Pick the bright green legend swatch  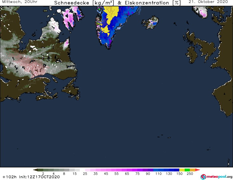click(x=187, y=170)
